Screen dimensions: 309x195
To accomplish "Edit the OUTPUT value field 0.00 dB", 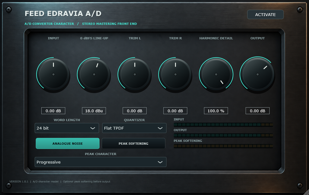I will click(257, 111).
